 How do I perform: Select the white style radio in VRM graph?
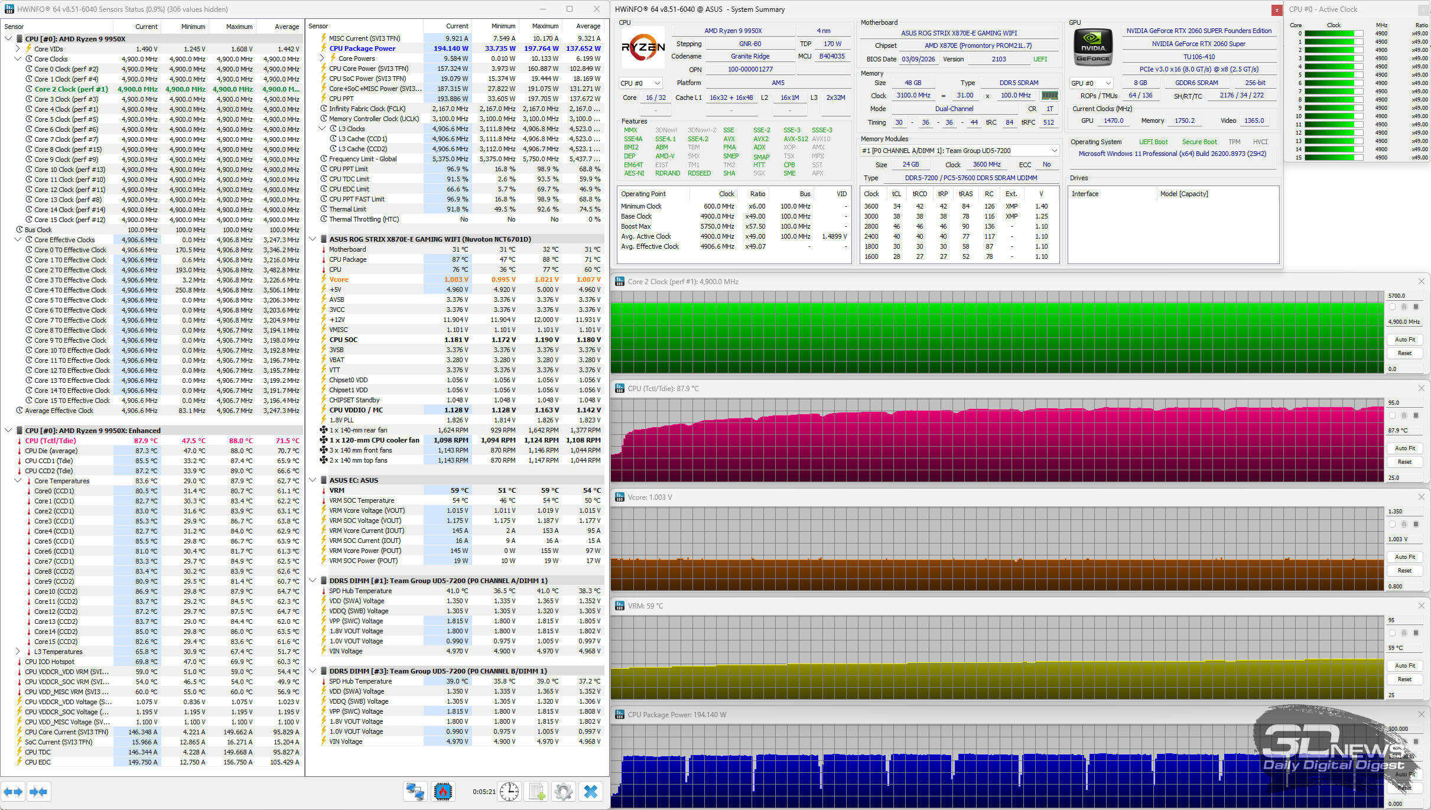tap(1393, 633)
